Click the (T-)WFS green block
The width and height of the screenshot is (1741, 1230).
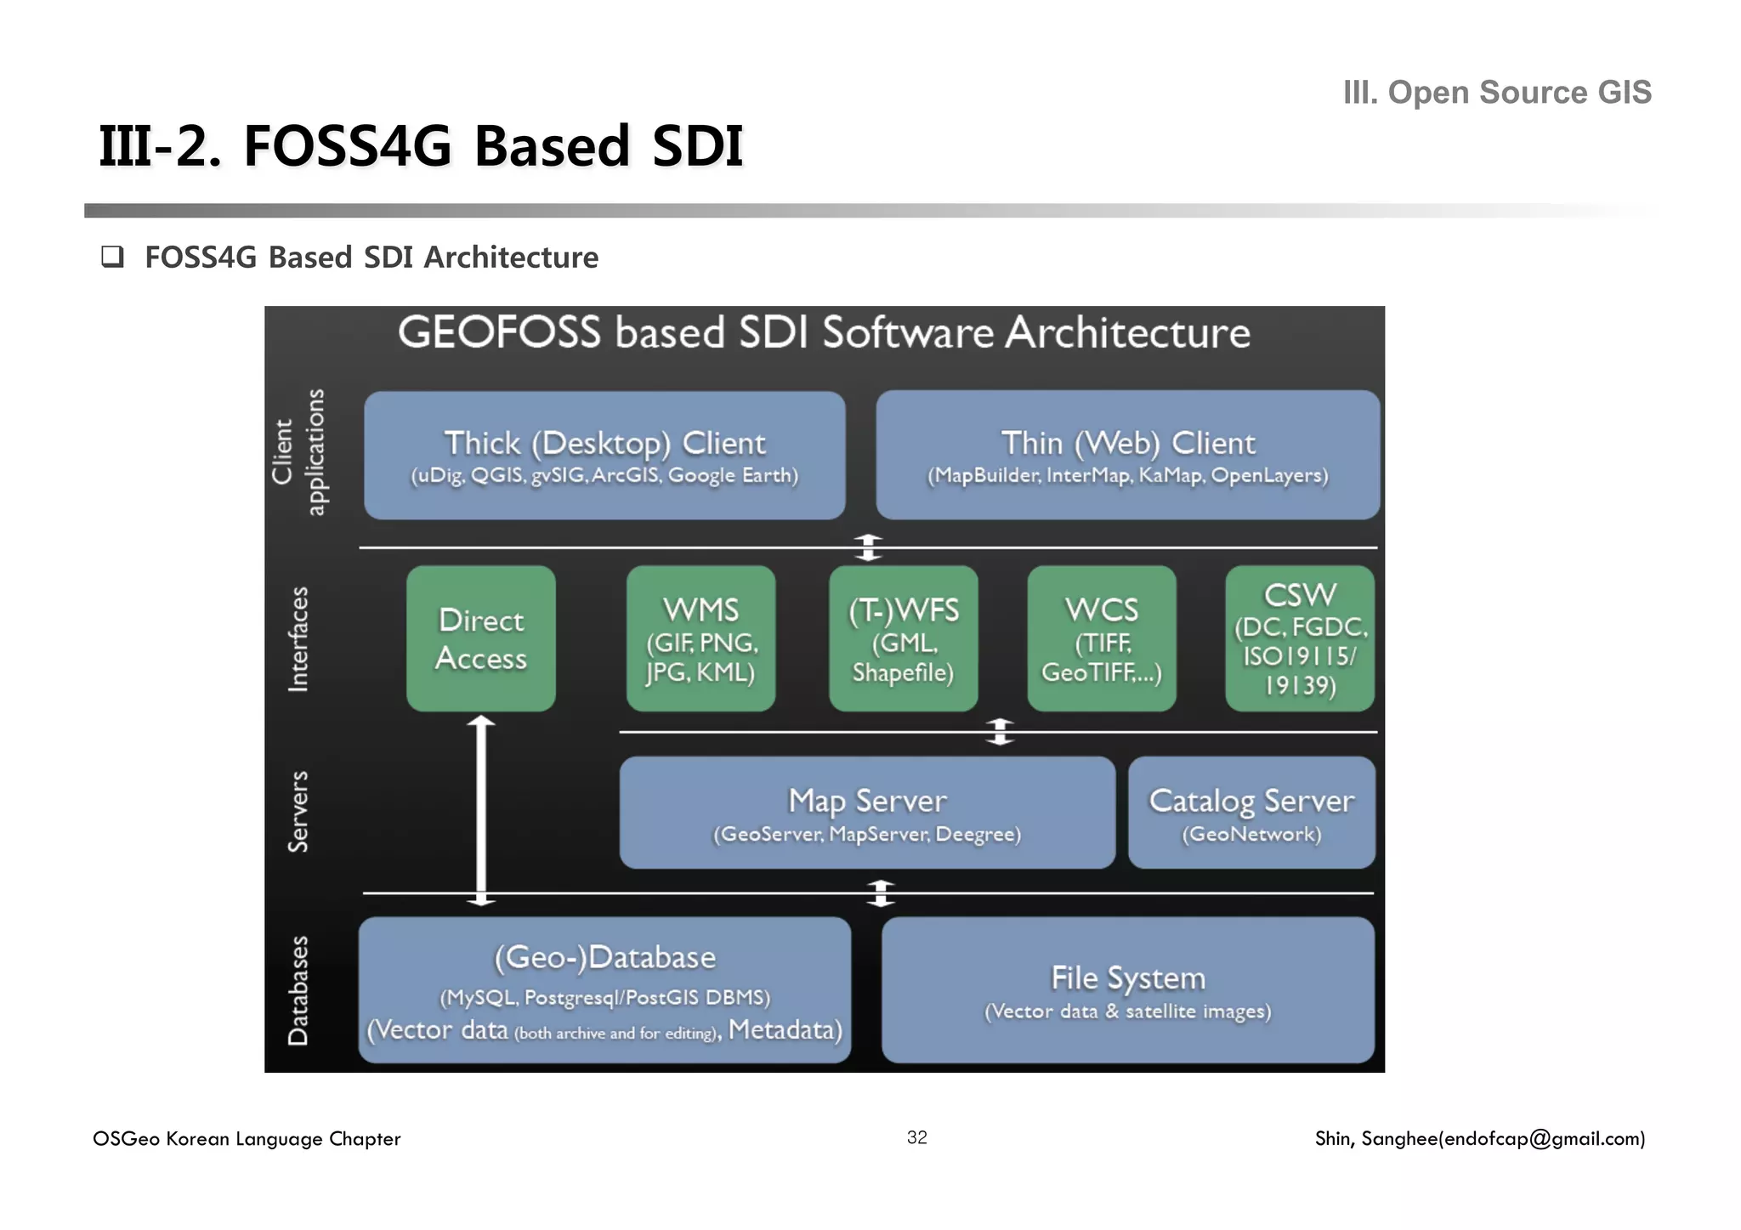[903, 639]
